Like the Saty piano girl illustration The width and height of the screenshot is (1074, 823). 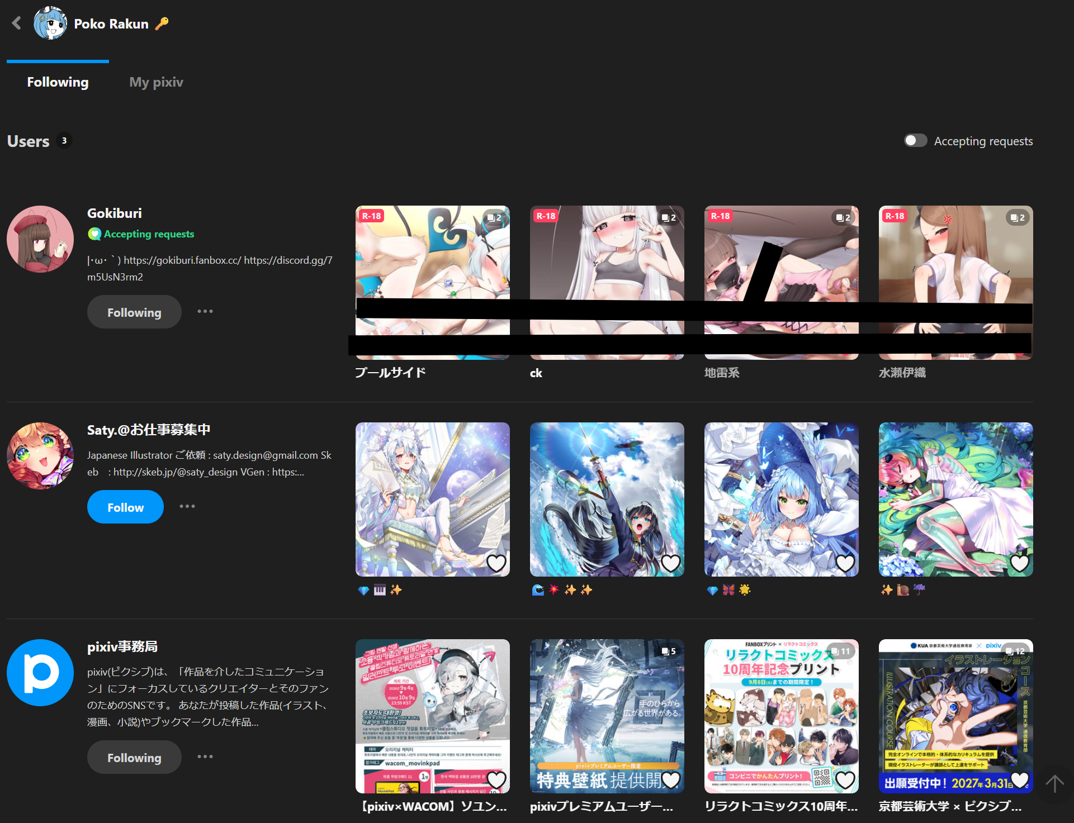coord(496,563)
